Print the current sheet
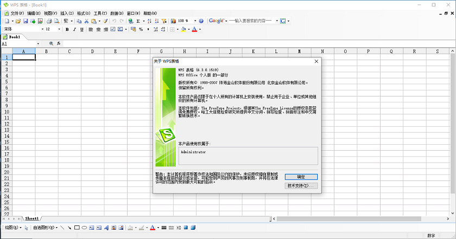Image resolution: width=456 pixels, height=239 pixels. [49, 21]
